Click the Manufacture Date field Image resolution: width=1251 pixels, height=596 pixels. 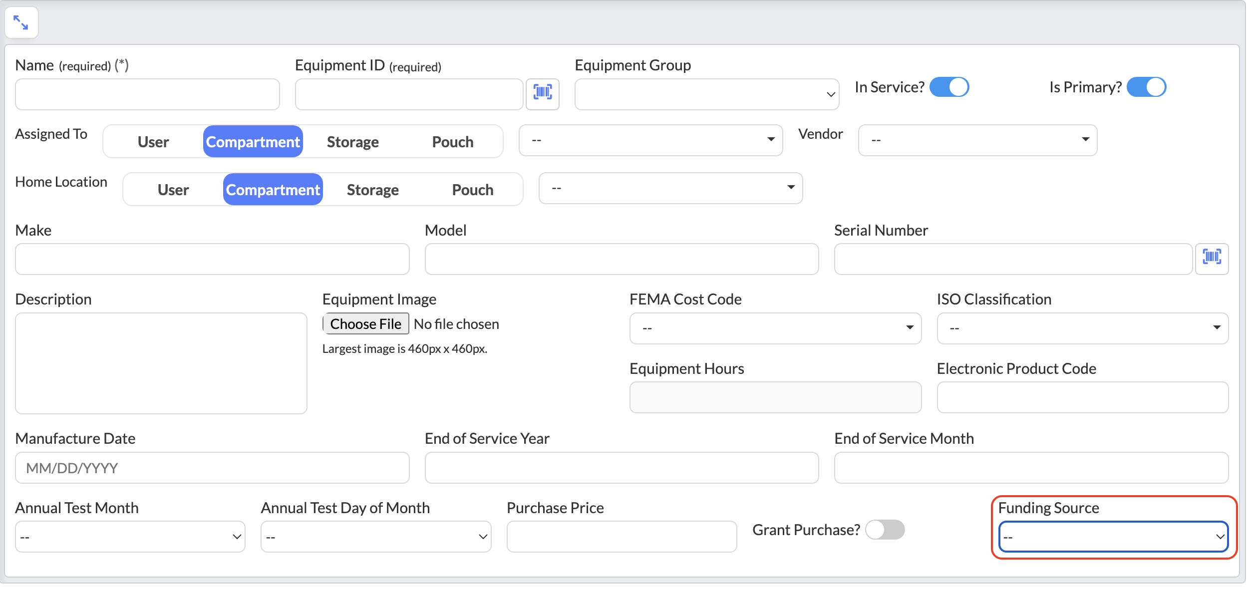point(212,468)
